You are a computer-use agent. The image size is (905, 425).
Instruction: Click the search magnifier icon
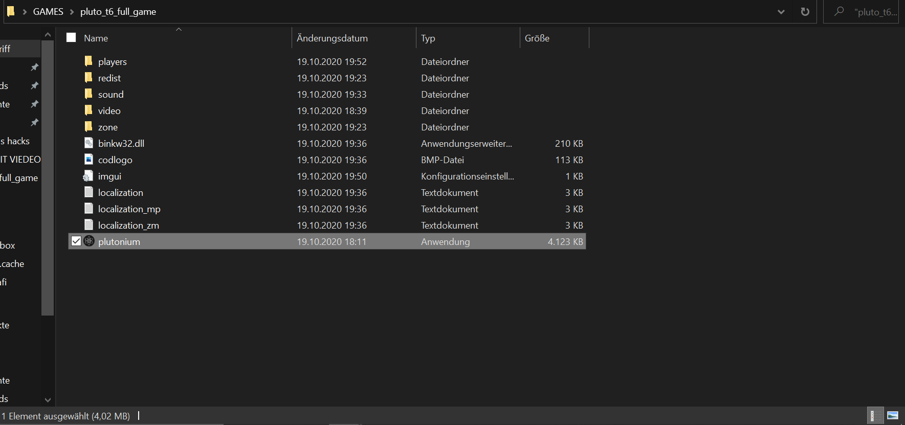click(x=838, y=11)
